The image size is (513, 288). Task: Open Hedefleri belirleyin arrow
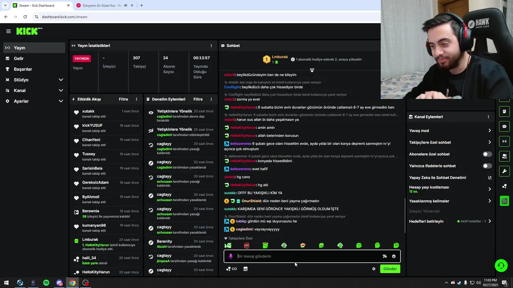[489, 221]
